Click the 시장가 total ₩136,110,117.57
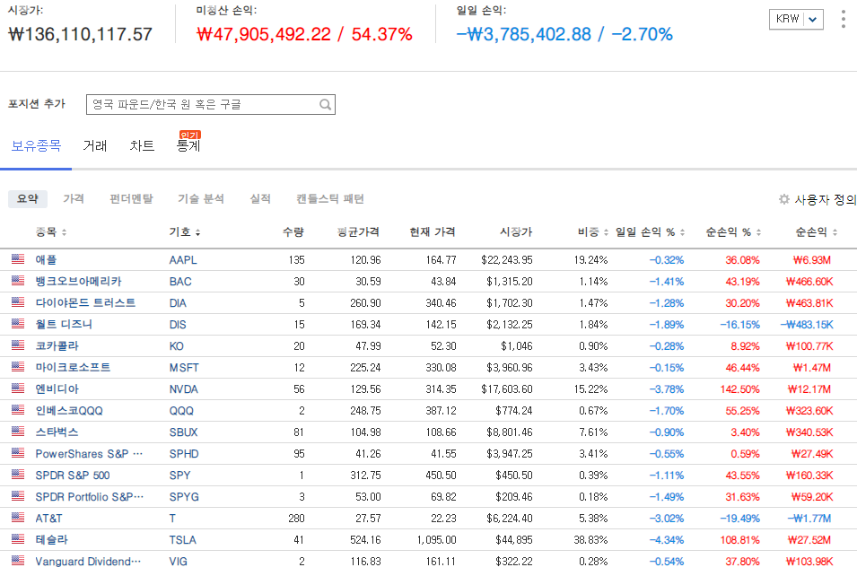This screenshot has height=576, width=857. 81,34
